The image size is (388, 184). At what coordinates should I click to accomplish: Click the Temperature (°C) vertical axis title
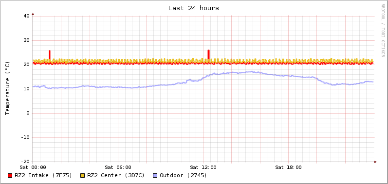pyautogui.click(x=7, y=88)
